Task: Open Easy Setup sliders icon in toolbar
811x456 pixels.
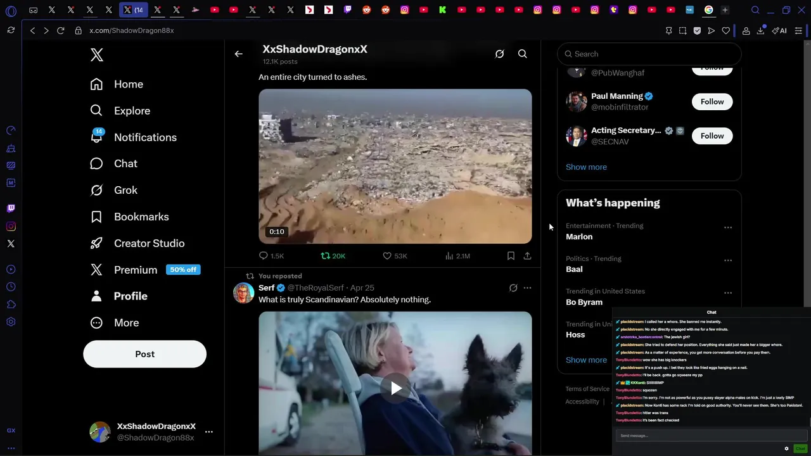Action: pyautogui.click(x=799, y=30)
